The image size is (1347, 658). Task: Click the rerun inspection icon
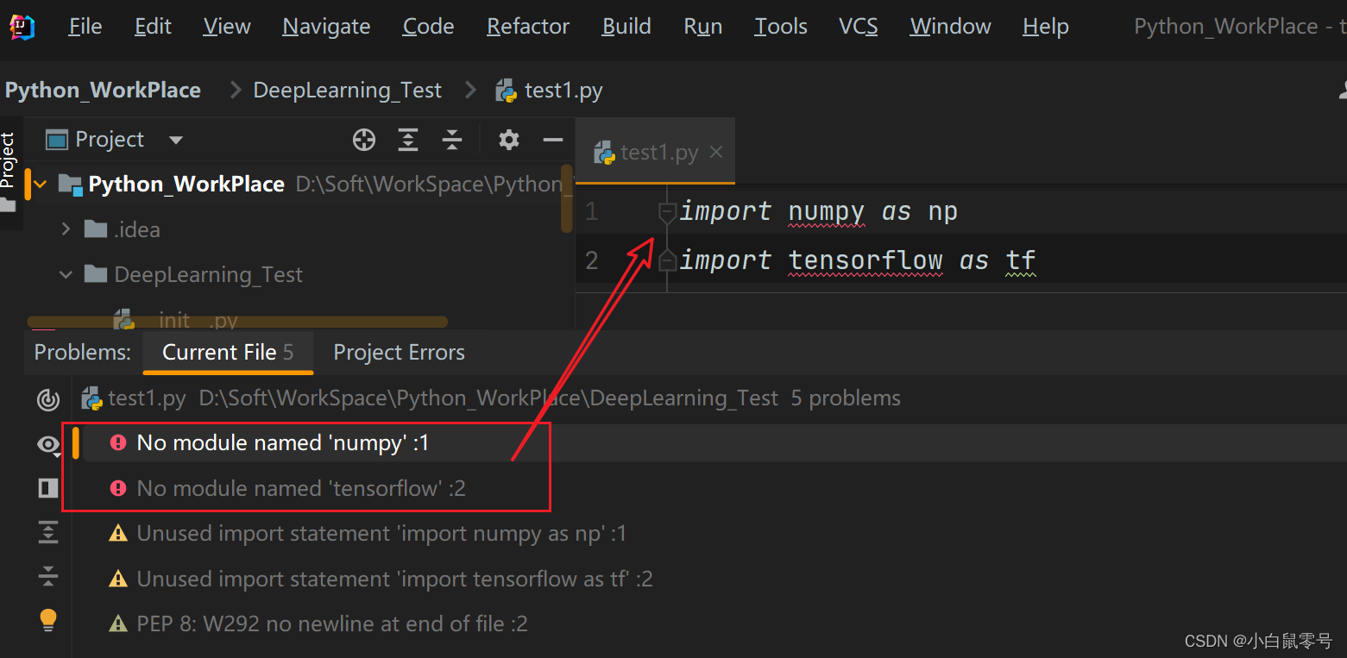coord(48,399)
